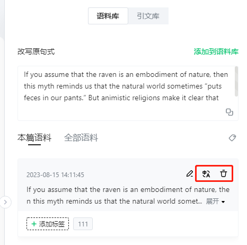Click inside the rewritten sentence text box
The height and width of the screenshot is (245, 247).
(128, 93)
